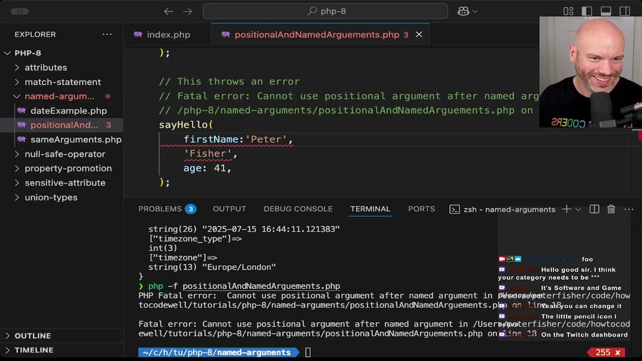
Task: Click the sayHello( line in the editor
Action: [x=186, y=125]
